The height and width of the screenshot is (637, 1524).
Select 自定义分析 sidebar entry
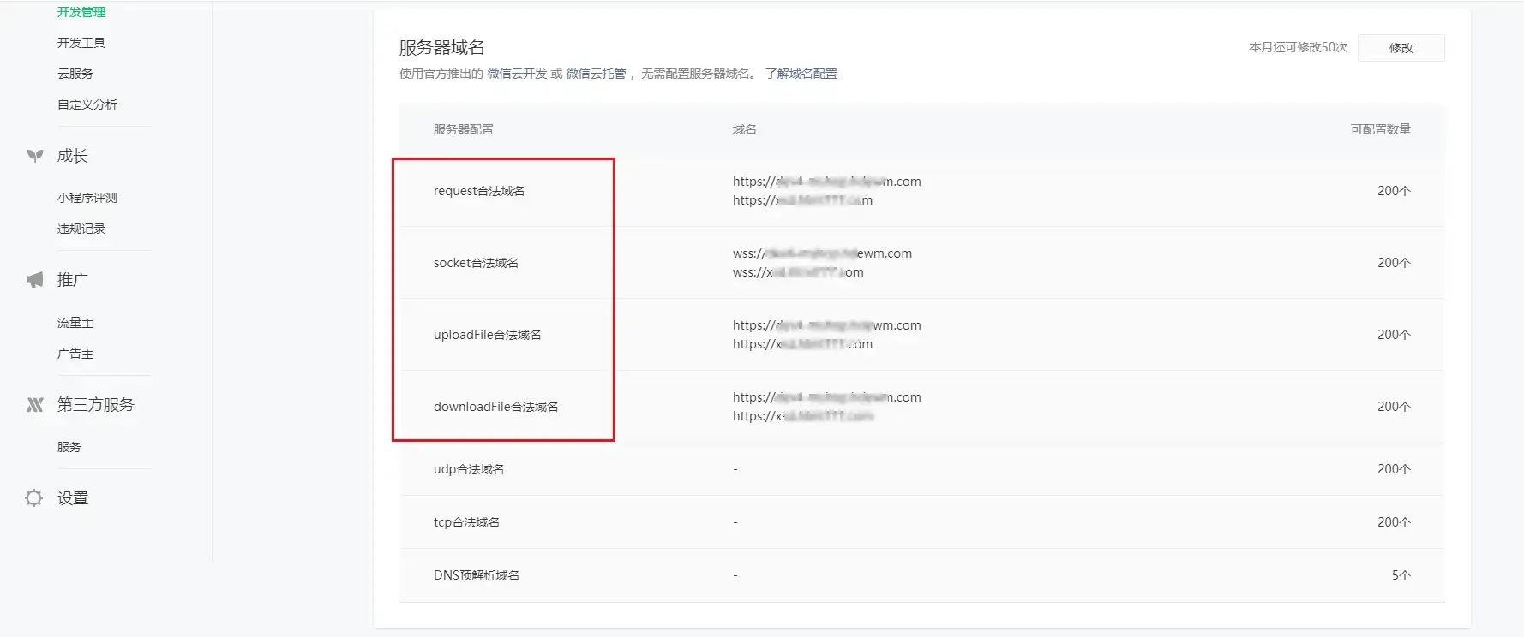(87, 104)
